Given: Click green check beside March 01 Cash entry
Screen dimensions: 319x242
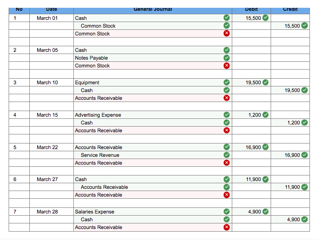Looking at the screenshot, I should pyautogui.click(x=227, y=18).
